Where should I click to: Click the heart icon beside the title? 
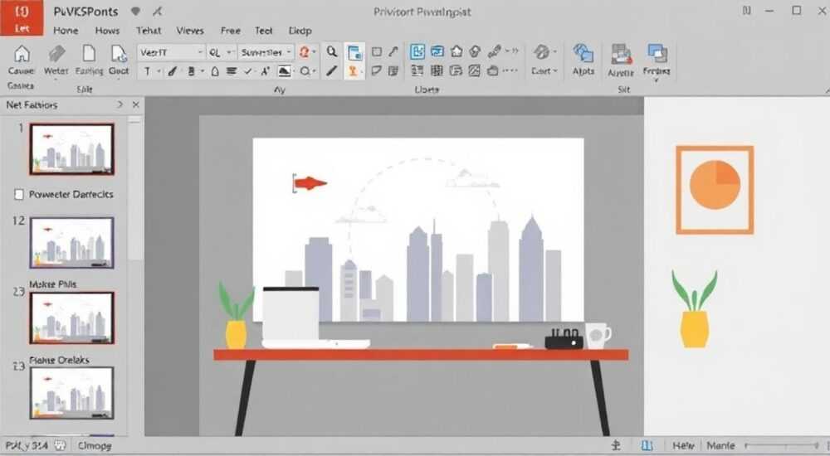click(135, 11)
